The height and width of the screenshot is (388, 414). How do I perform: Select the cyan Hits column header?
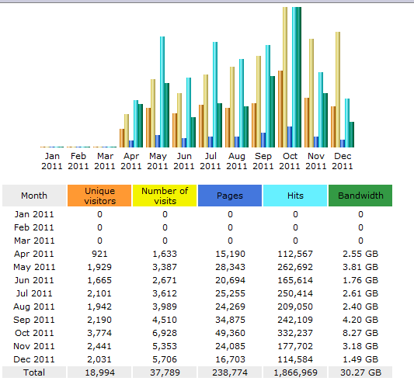[295, 196]
